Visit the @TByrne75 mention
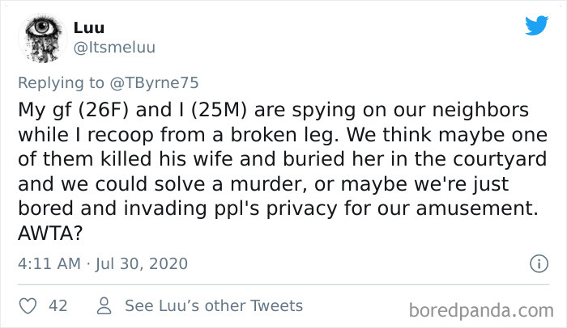 [x=155, y=83]
